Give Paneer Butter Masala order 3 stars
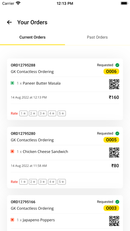Image resolution: width=130 pixels, height=231 pixels. pos(42,114)
